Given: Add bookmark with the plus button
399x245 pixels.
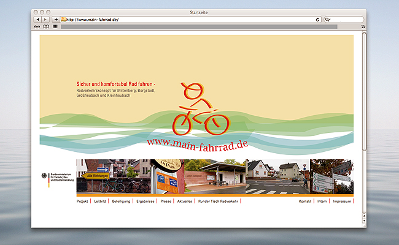Looking at the screenshot, I should [x=56, y=20].
